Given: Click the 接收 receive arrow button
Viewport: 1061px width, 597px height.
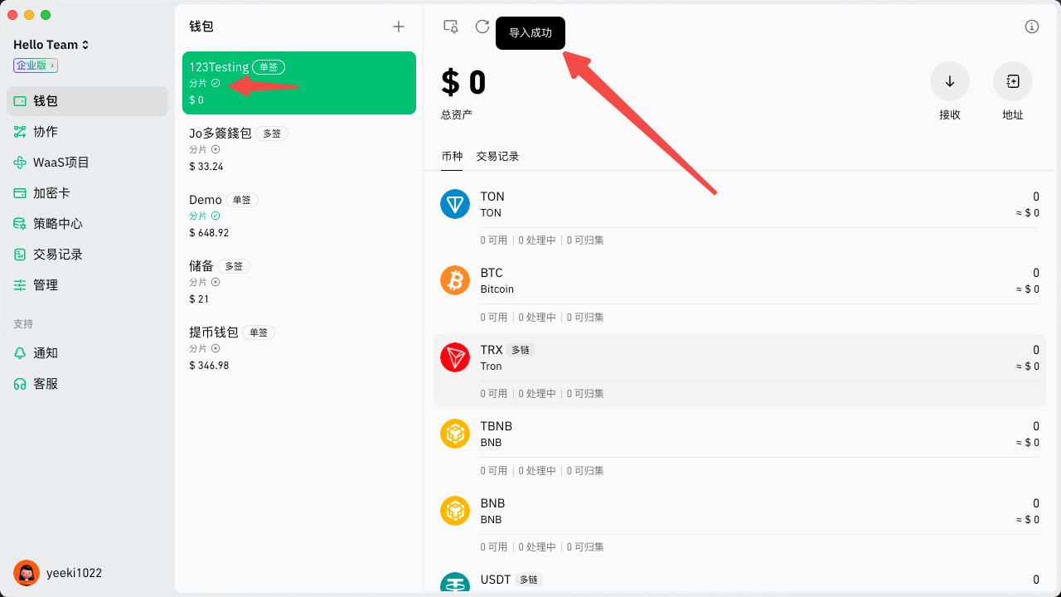Looking at the screenshot, I should 950,81.
